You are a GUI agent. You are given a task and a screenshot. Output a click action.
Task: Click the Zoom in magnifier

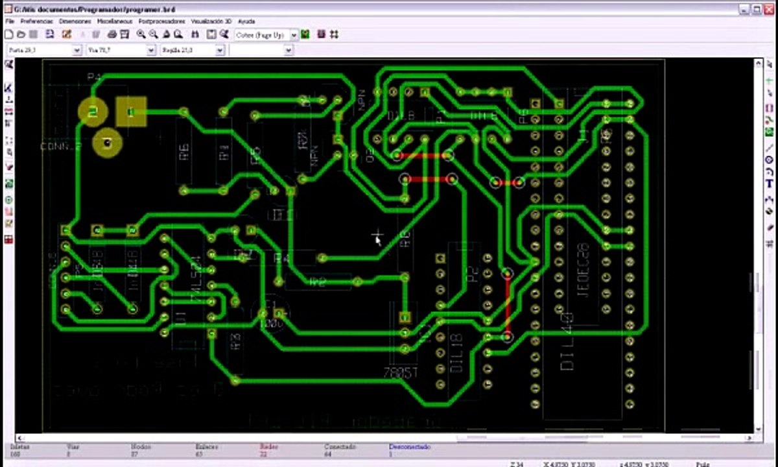tap(141, 34)
